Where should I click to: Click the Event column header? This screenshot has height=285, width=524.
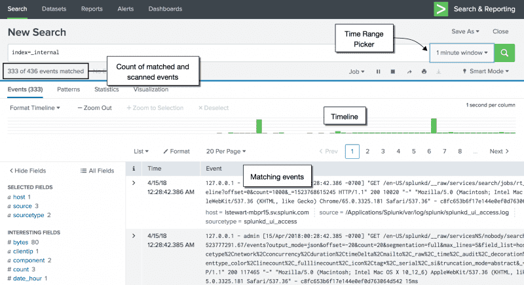(x=214, y=169)
